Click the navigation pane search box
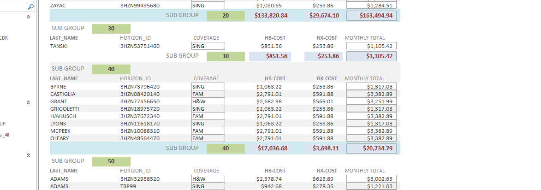541x190 pixels. (x=12, y=7)
